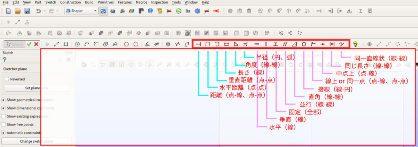Uncheck Show dimensional constraints
The height and width of the screenshot is (147, 418).
click(3, 108)
